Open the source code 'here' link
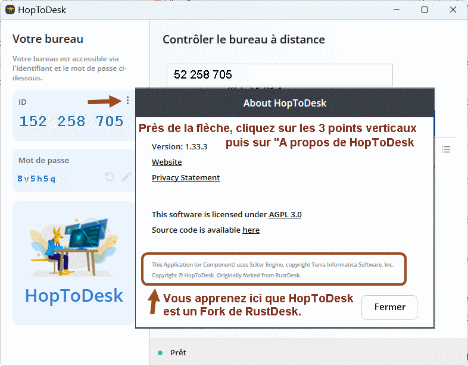This screenshot has height=366, width=468. coord(251,230)
